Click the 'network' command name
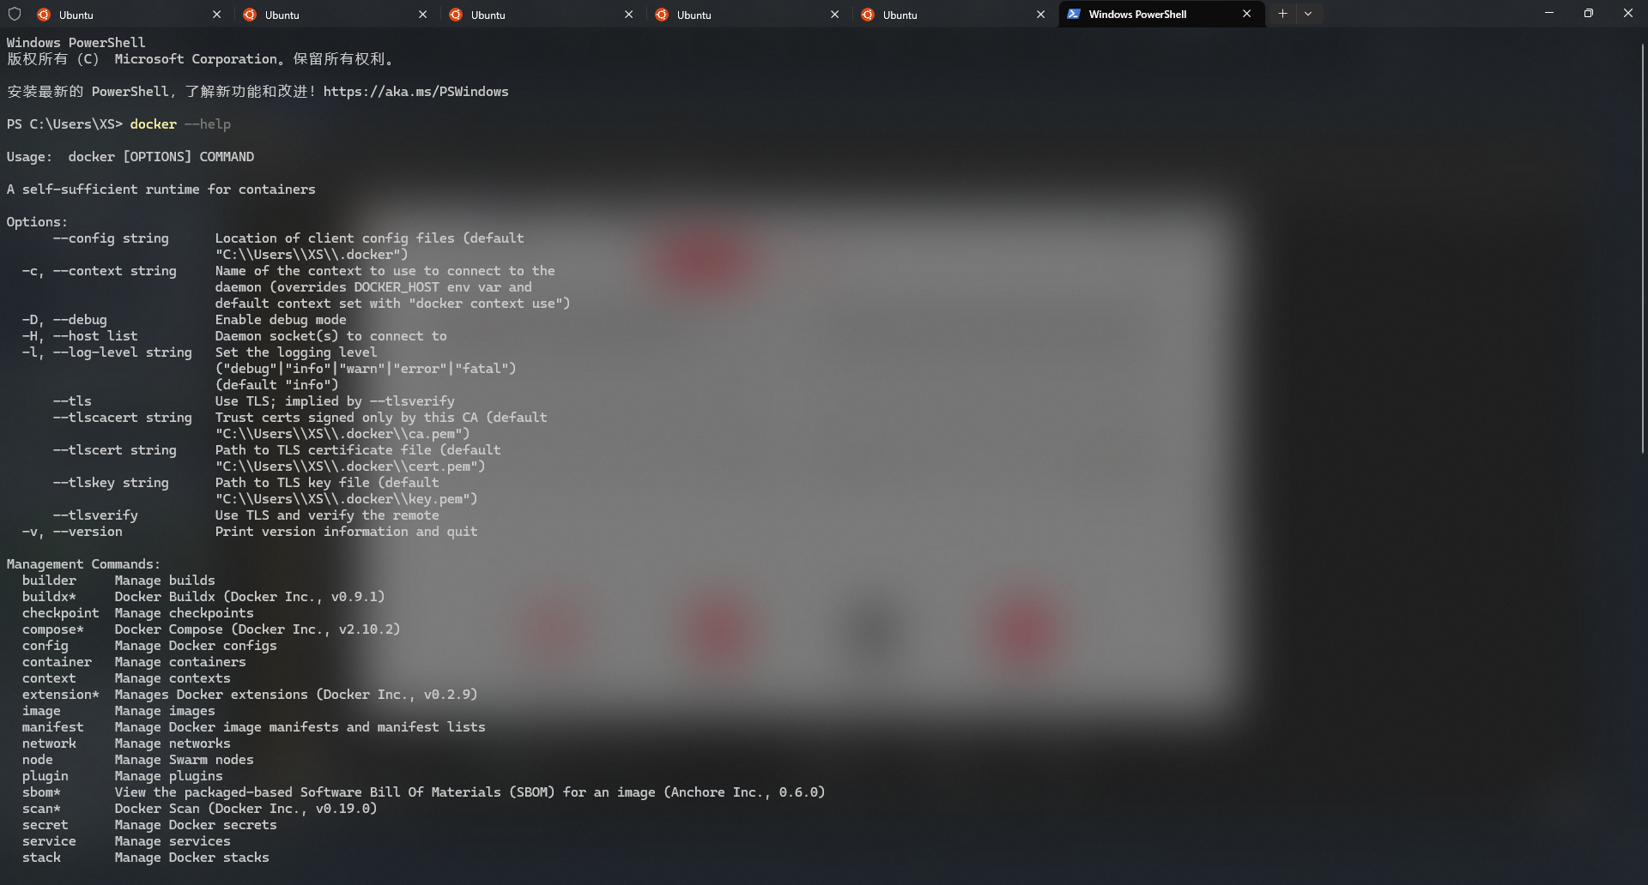The width and height of the screenshot is (1648, 885). point(49,743)
